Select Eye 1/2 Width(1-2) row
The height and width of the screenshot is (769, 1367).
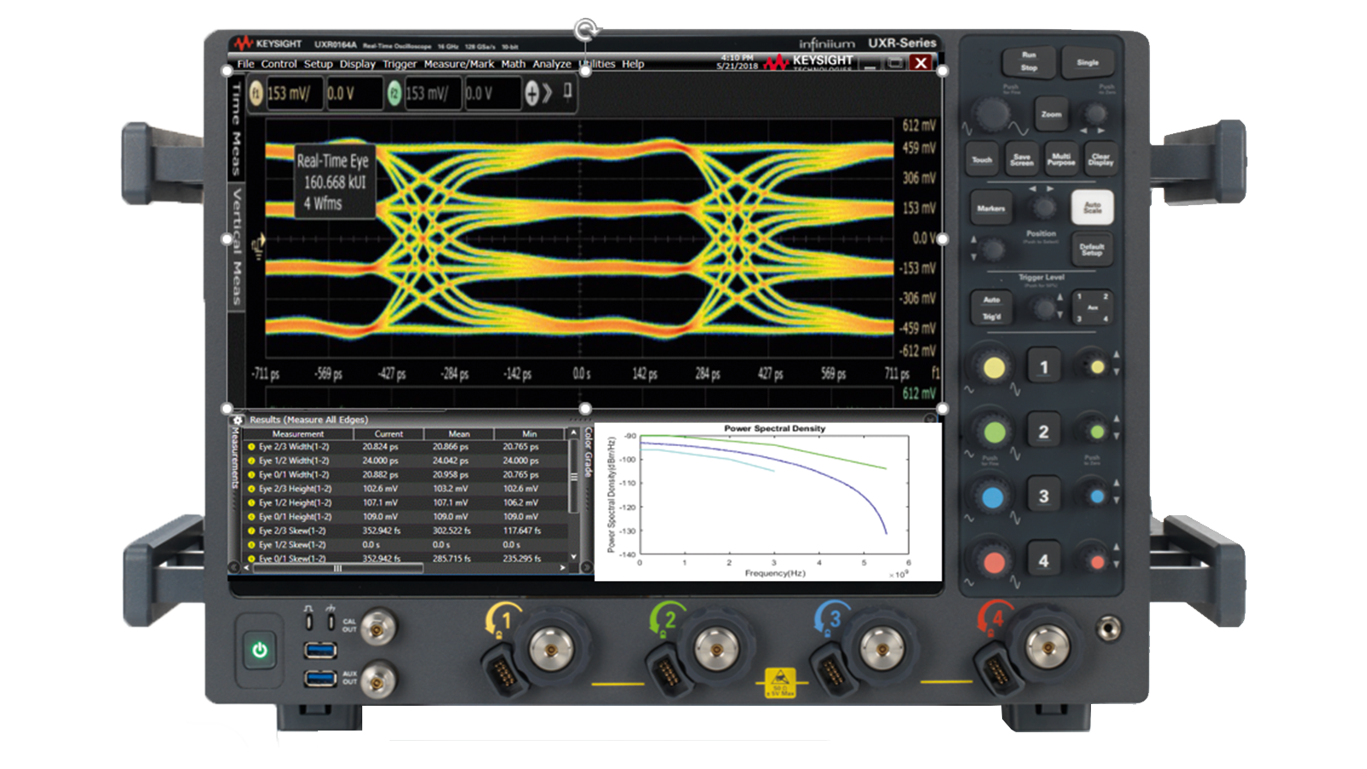[406, 461]
